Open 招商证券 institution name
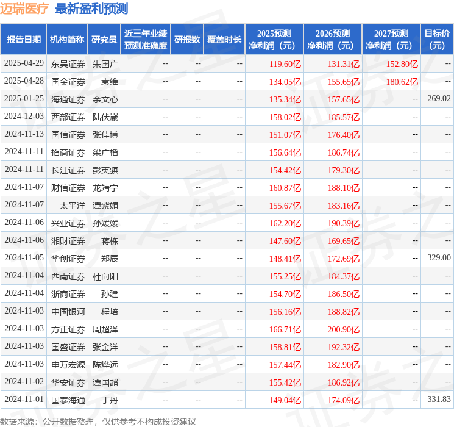Viewport: 454px width, 427px height. click(x=68, y=152)
